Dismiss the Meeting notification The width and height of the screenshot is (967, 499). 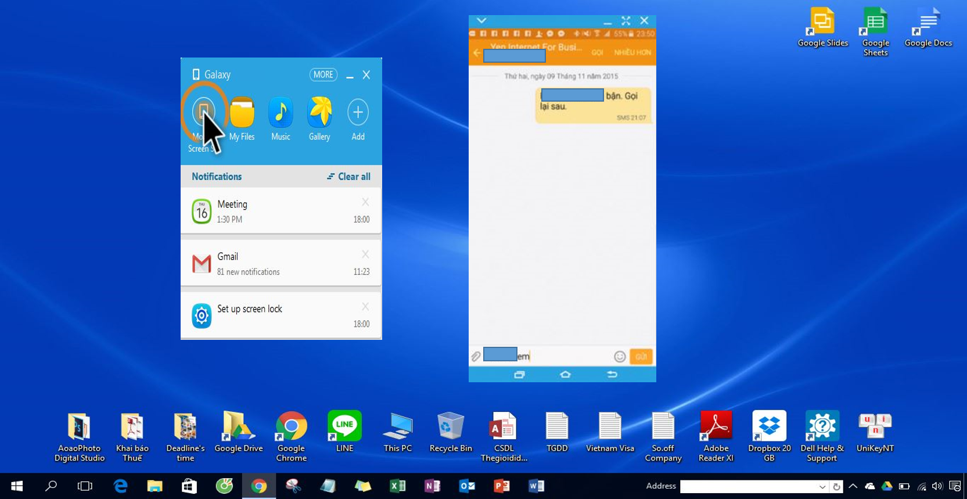[365, 202]
